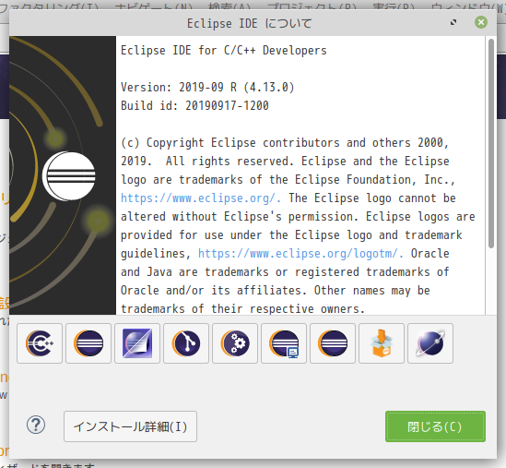Open the https://www.eclipse.org/ link
This screenshot has height=468, width=506.
click(200, 198)
